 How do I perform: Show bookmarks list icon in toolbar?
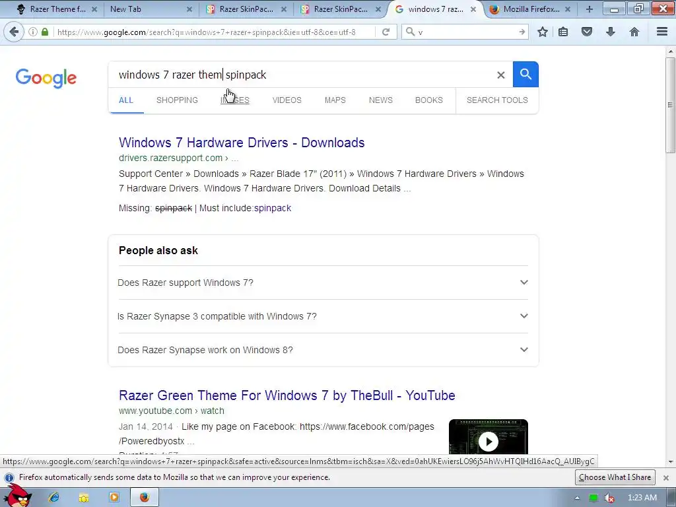[x=563, y=32]
